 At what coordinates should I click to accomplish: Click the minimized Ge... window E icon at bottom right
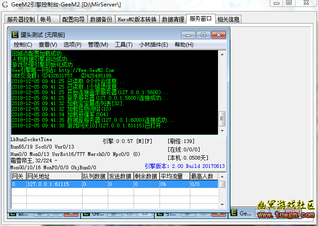coord(234,213)
